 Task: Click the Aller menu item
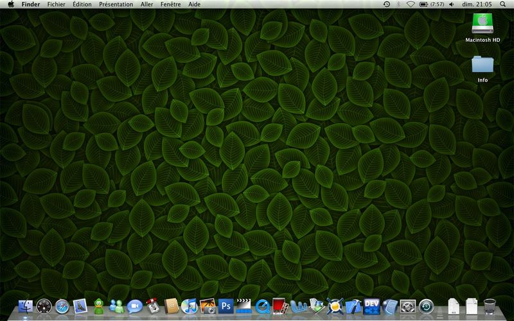146,4
